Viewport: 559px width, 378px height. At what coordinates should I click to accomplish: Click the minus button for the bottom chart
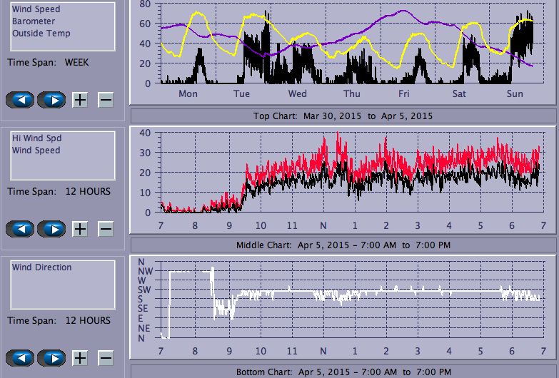tap(105, 358)
